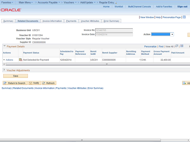Expand the row Actions menu arrow
This screenshot has width=190, height=142.
4,60
